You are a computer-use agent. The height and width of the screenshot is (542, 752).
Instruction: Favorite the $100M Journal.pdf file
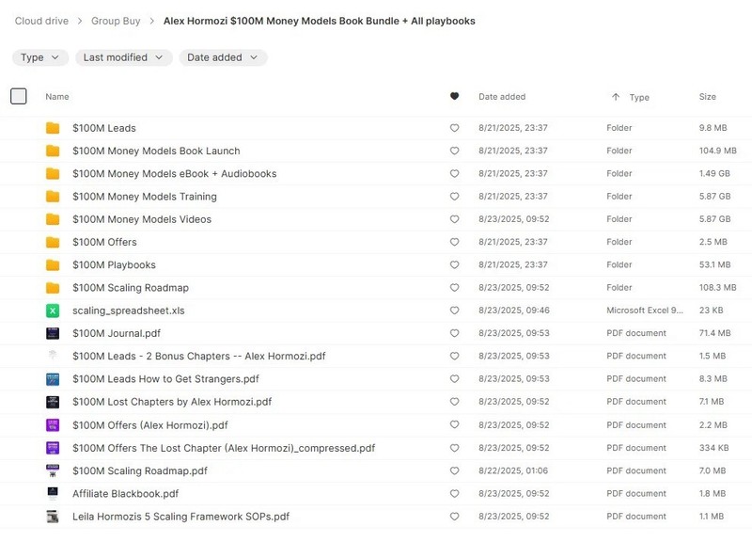[454, 333]
